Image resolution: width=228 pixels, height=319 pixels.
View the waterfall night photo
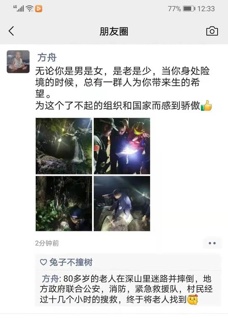64,146
